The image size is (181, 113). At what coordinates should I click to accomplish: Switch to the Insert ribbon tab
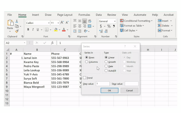click(x=36, y=15)
